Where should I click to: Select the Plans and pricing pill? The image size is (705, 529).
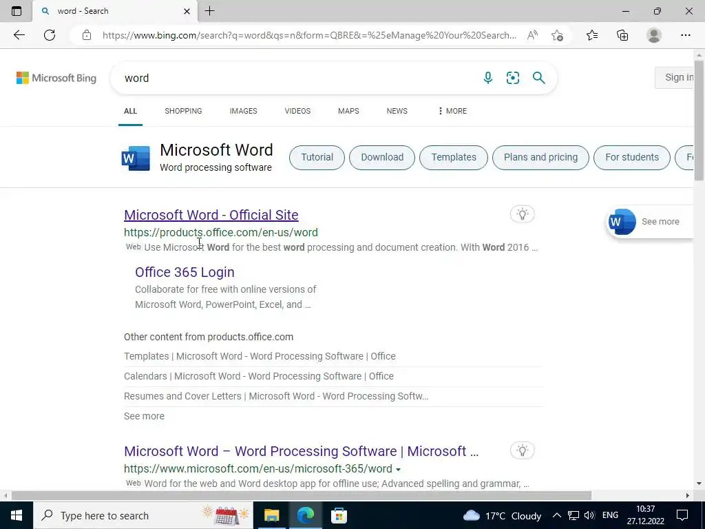tap(540, 158)
